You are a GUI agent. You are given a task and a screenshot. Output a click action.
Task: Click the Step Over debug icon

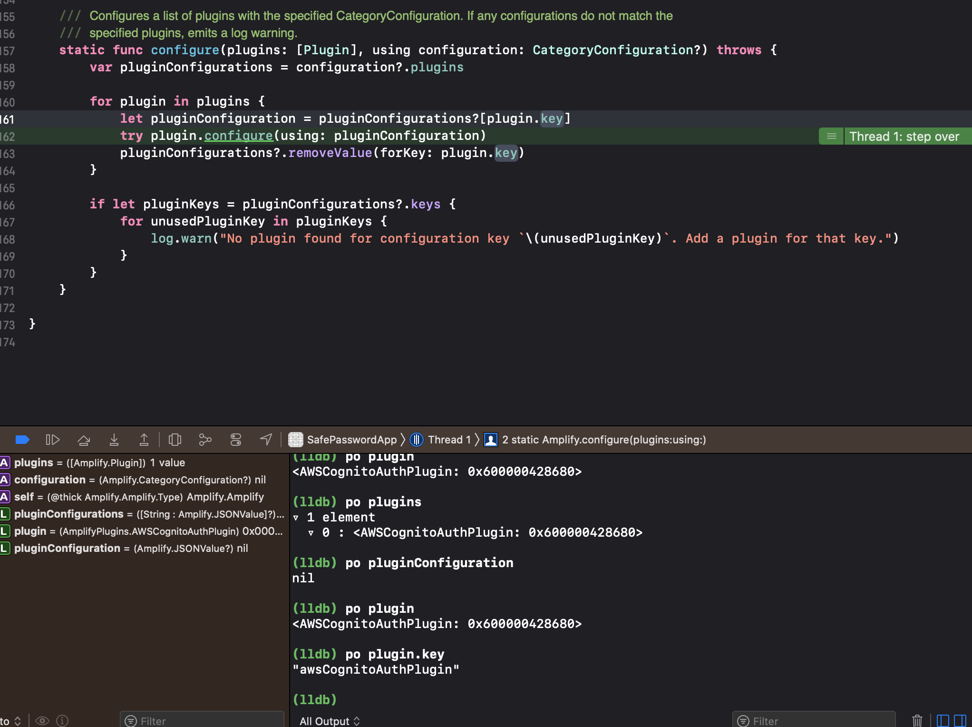coord(84,440)
